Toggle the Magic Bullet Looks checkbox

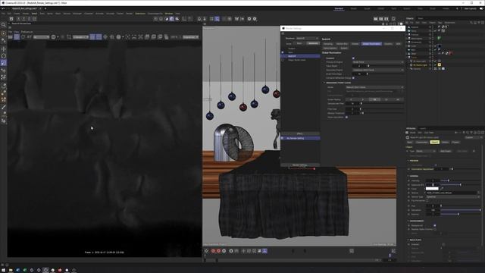[283, 60]
